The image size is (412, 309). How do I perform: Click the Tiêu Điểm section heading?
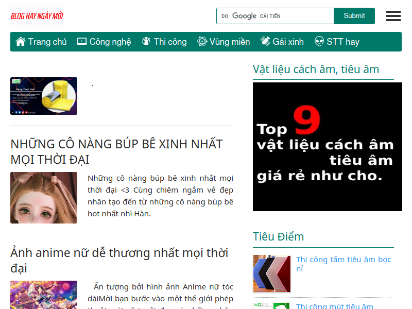tap(278, 236)
